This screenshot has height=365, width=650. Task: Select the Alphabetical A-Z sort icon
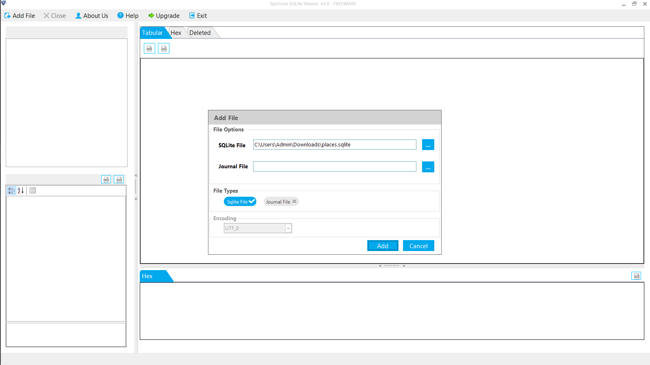click(21, 191)
